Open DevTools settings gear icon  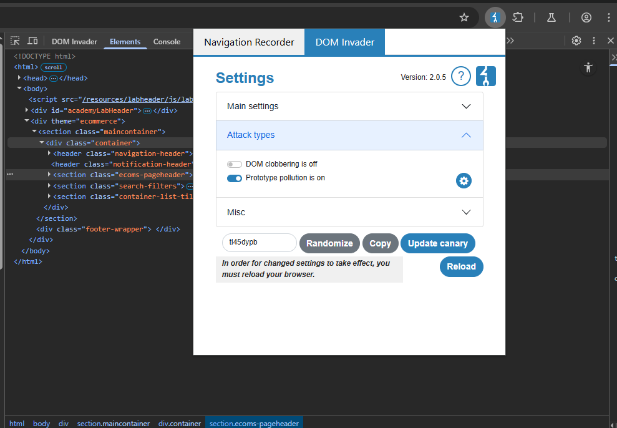pyautogui.click(x=576, y=41)
